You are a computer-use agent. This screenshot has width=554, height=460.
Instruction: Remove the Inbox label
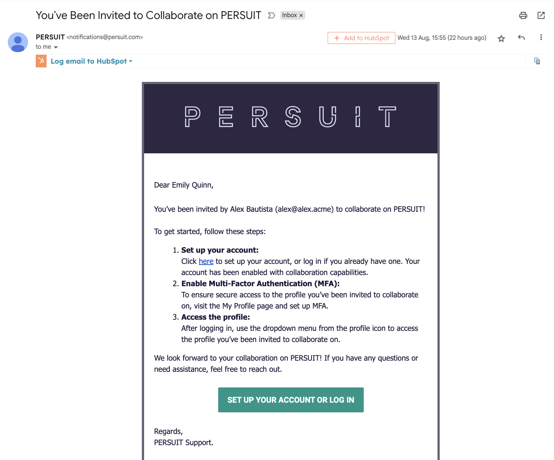301,15
